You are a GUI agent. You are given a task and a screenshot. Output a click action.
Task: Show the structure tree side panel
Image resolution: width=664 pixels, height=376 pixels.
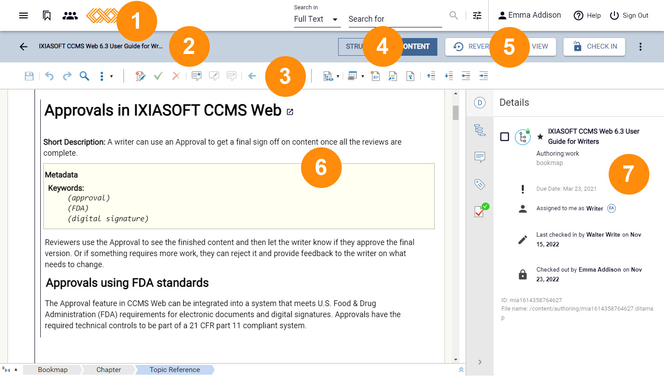point(480,130)
